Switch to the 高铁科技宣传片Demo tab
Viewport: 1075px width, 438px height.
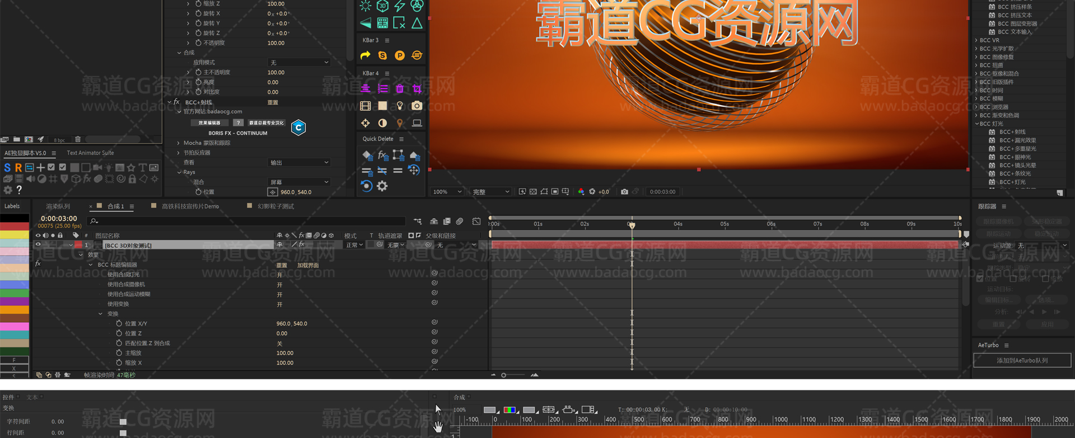pyautogui.click(x=190, y=206)
